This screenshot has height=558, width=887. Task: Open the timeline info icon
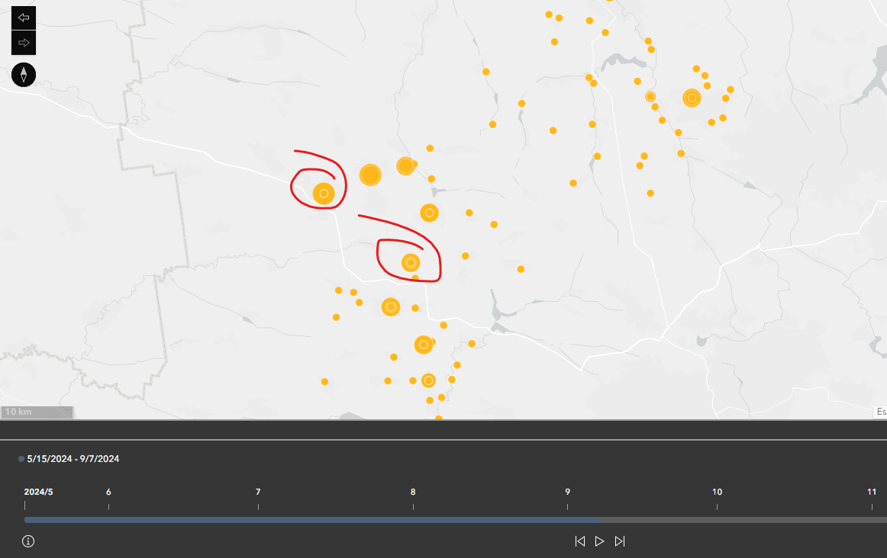click(x=27, y=540)
